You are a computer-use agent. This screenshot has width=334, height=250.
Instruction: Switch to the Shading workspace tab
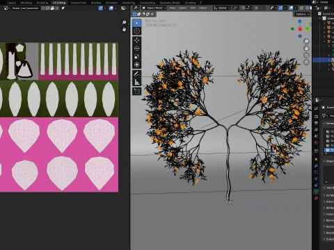point(96,3)
